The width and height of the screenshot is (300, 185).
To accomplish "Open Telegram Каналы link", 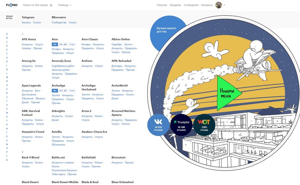I will [26, 22].
